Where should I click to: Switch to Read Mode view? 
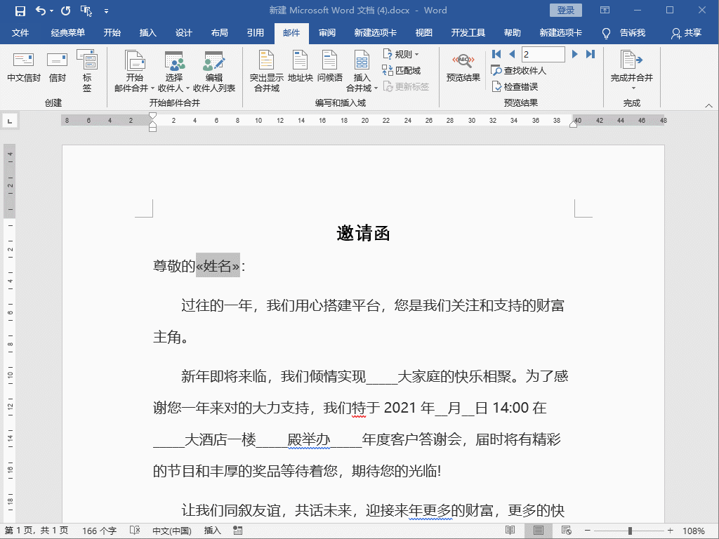510,531
